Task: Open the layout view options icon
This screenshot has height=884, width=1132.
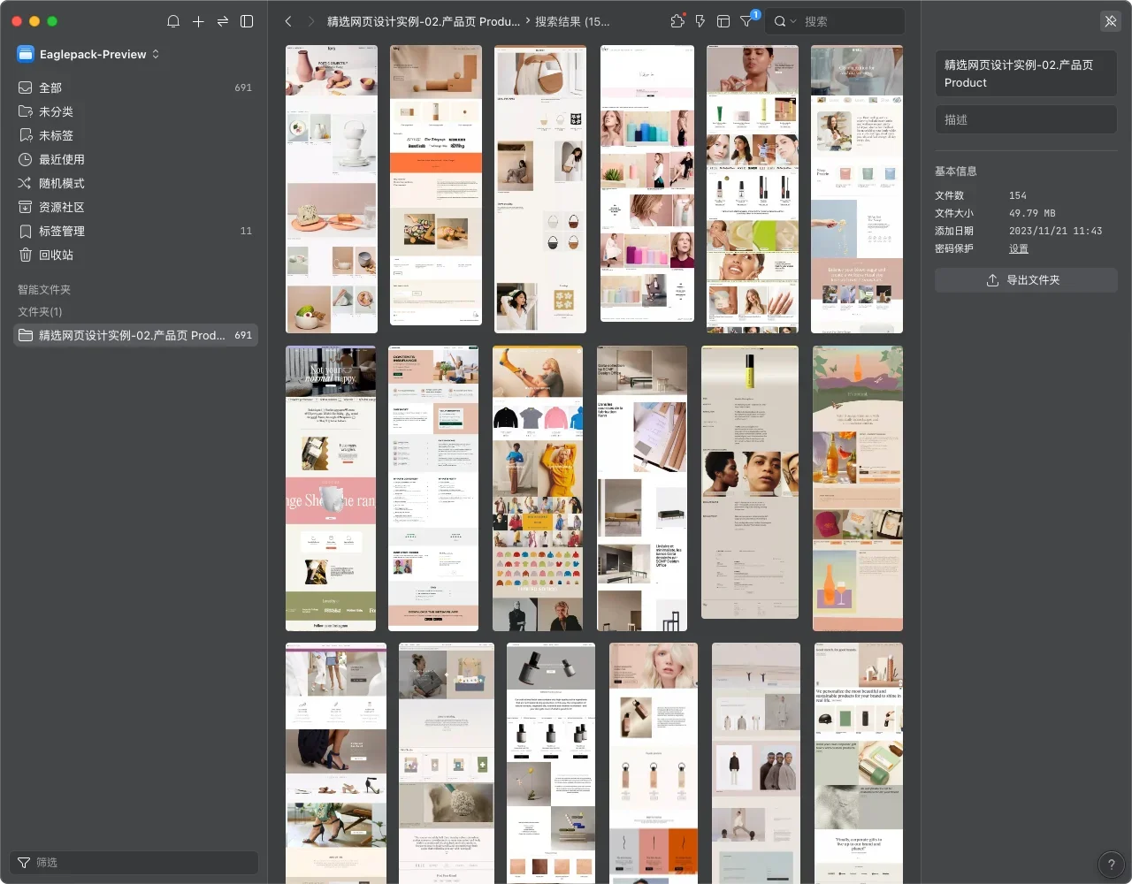Action: tap(723, 21)
